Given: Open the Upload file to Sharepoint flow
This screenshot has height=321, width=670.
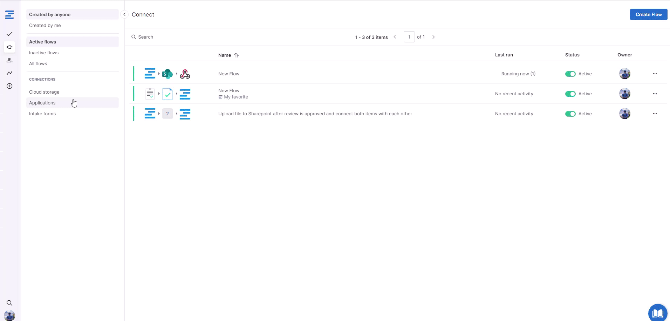Looking at the screenshot, I should click(x=315, y=114).
